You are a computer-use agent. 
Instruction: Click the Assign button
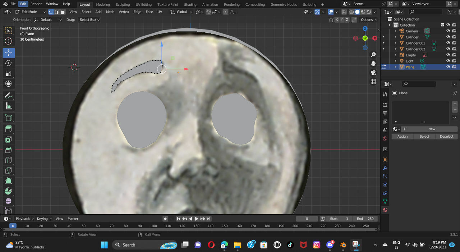point(402,137)
